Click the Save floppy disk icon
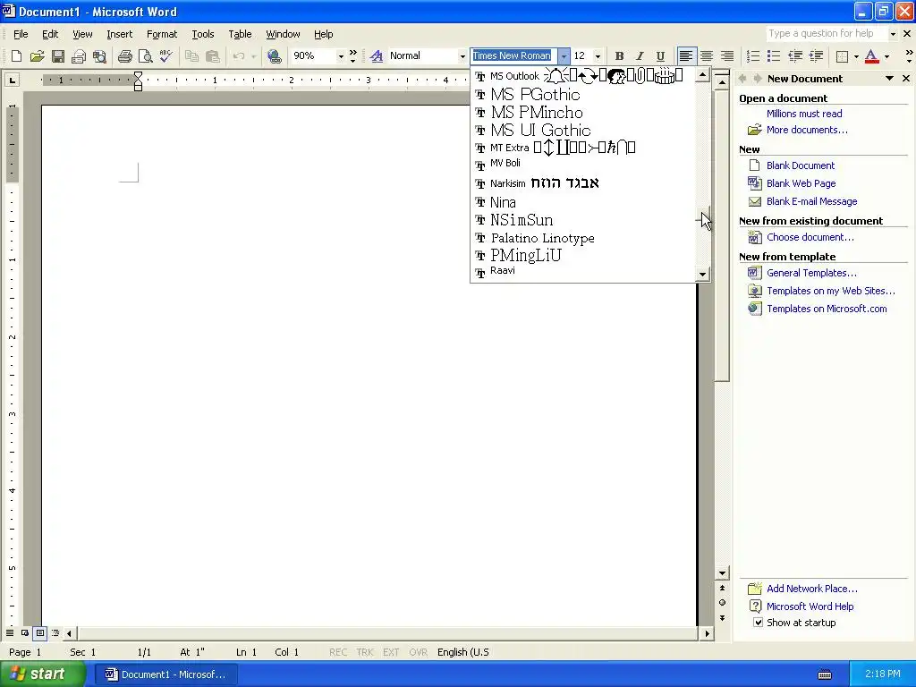This screenshot has height=687, width=916. click(57, 56)
